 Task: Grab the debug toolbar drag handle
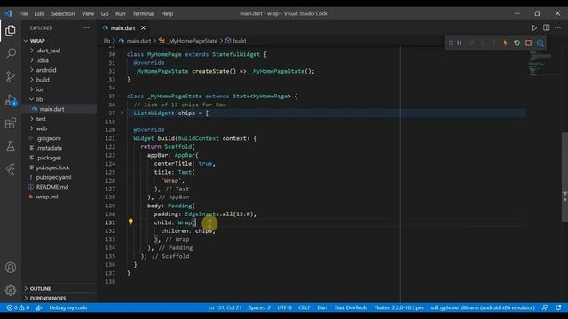(x=450, y=43)
